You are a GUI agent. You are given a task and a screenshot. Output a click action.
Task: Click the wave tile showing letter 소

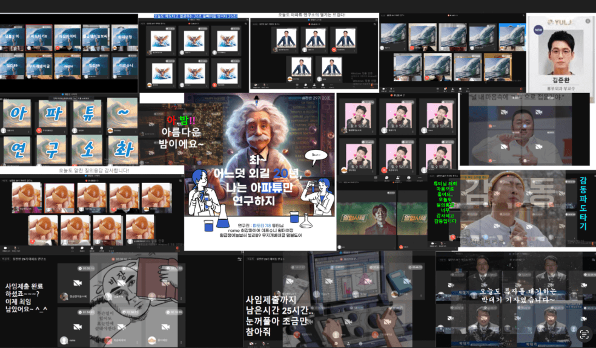coord(87,150)
